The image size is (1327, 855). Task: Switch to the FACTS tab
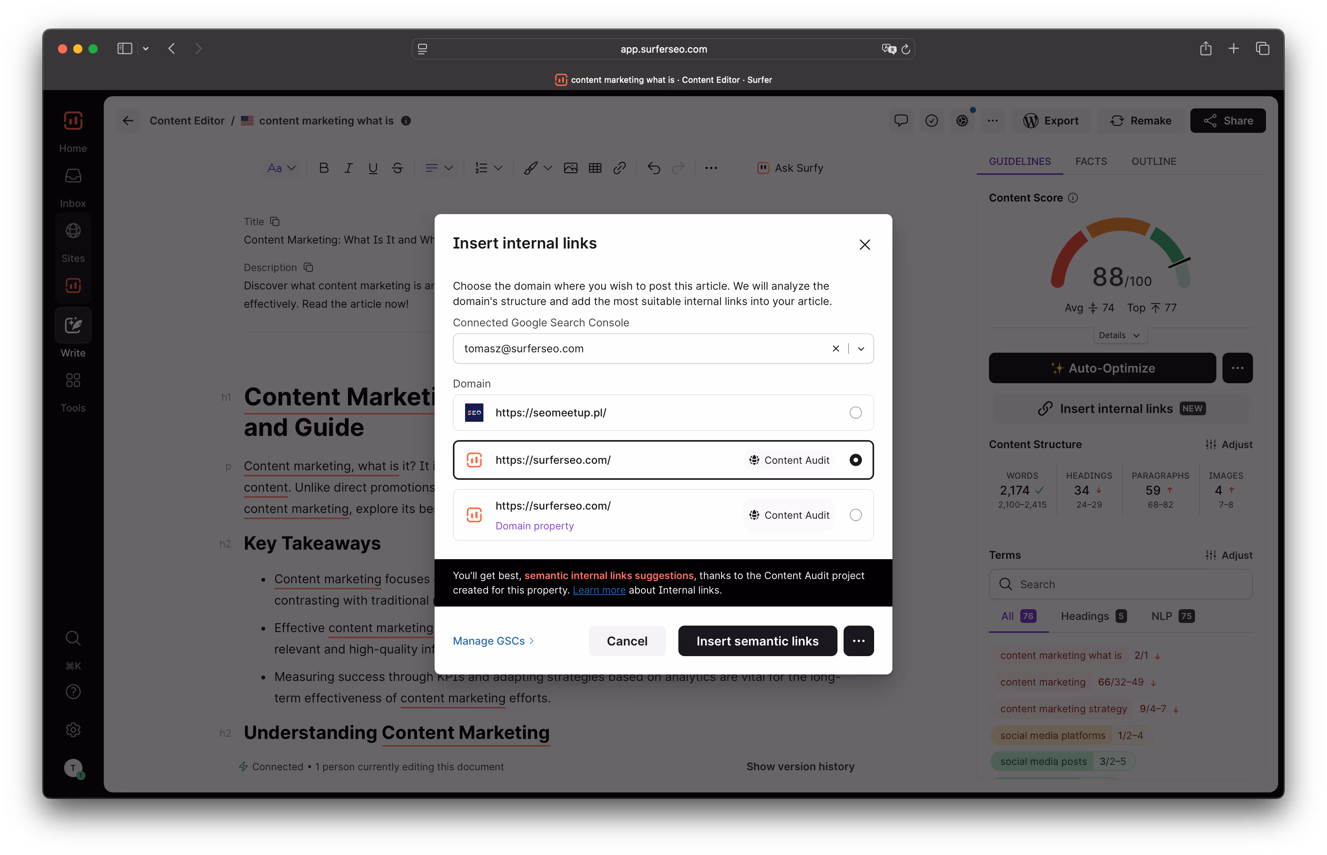(x=1090, y=161)
